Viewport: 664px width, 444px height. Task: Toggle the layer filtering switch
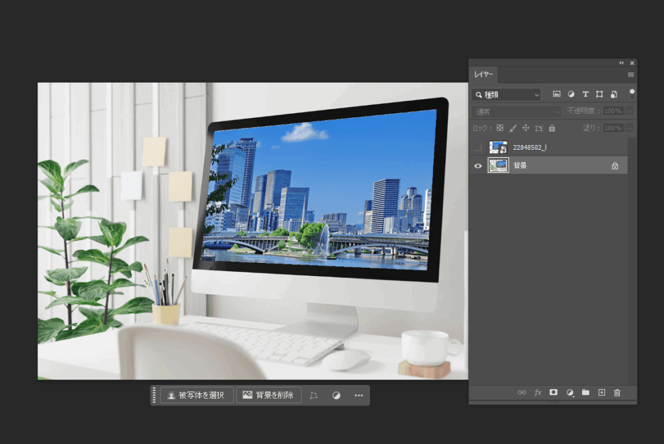631,94
